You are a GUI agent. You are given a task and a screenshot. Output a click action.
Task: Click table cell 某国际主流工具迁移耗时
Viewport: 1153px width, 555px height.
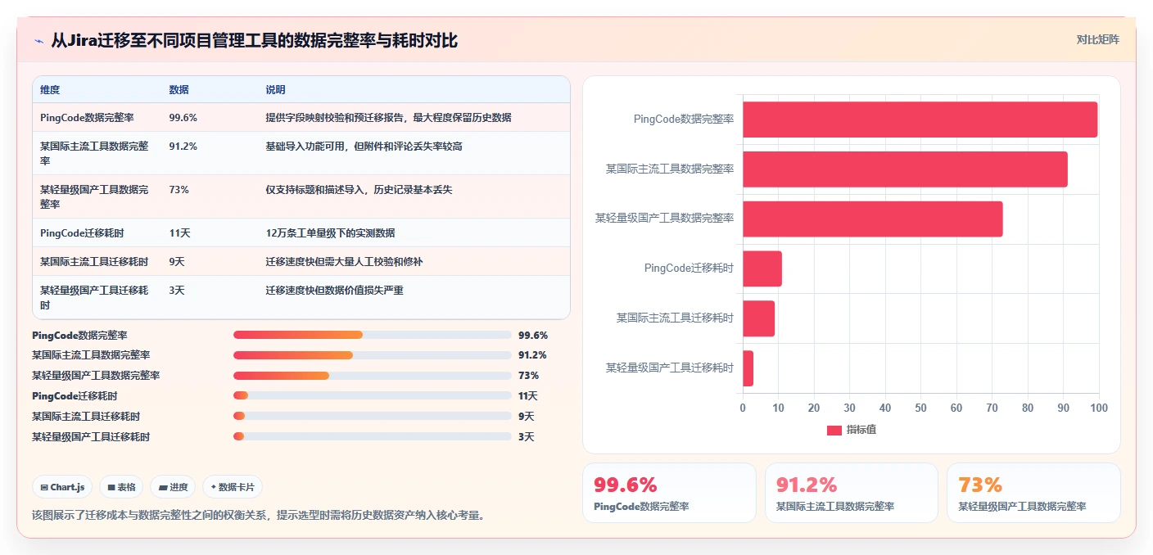[94, 262]
